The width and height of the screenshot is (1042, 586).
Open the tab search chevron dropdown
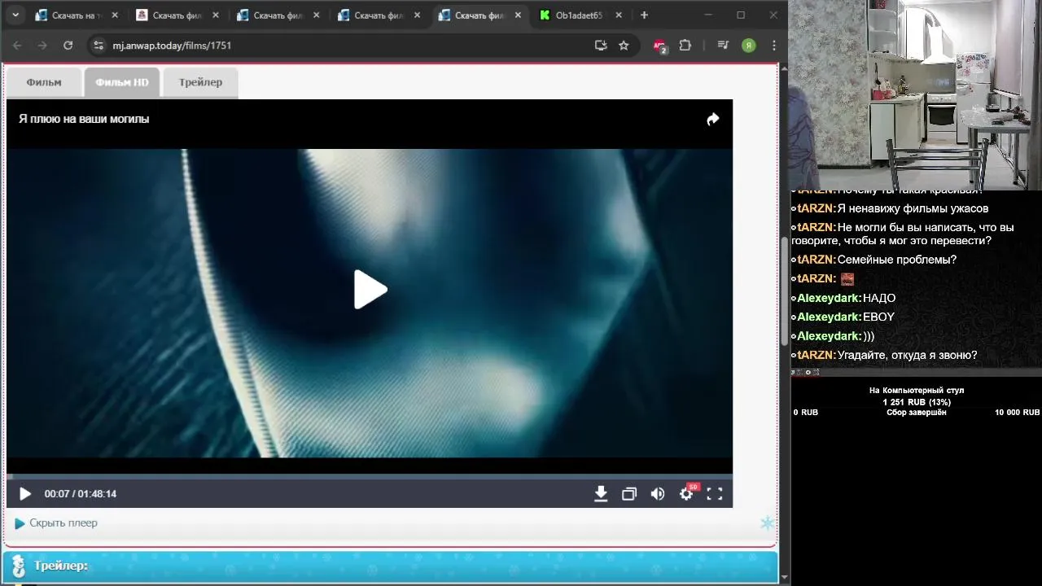tap(15, 15)
